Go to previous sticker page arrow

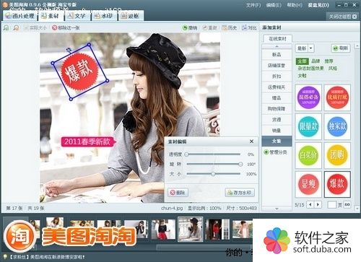tap(310, 205)
